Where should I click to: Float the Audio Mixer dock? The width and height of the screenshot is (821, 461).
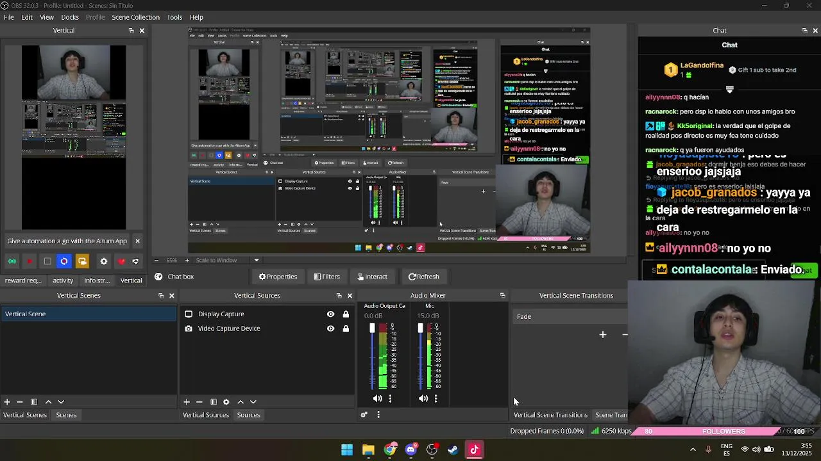coord(503,296)
